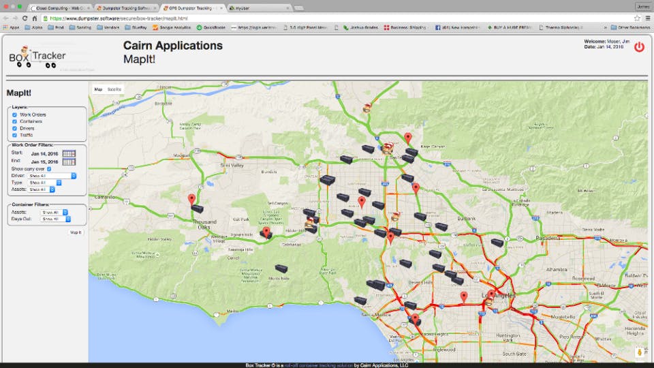The image size is (654, 368).
Task: Click the driver truck icon at map top
Action: tap(367, 108)
